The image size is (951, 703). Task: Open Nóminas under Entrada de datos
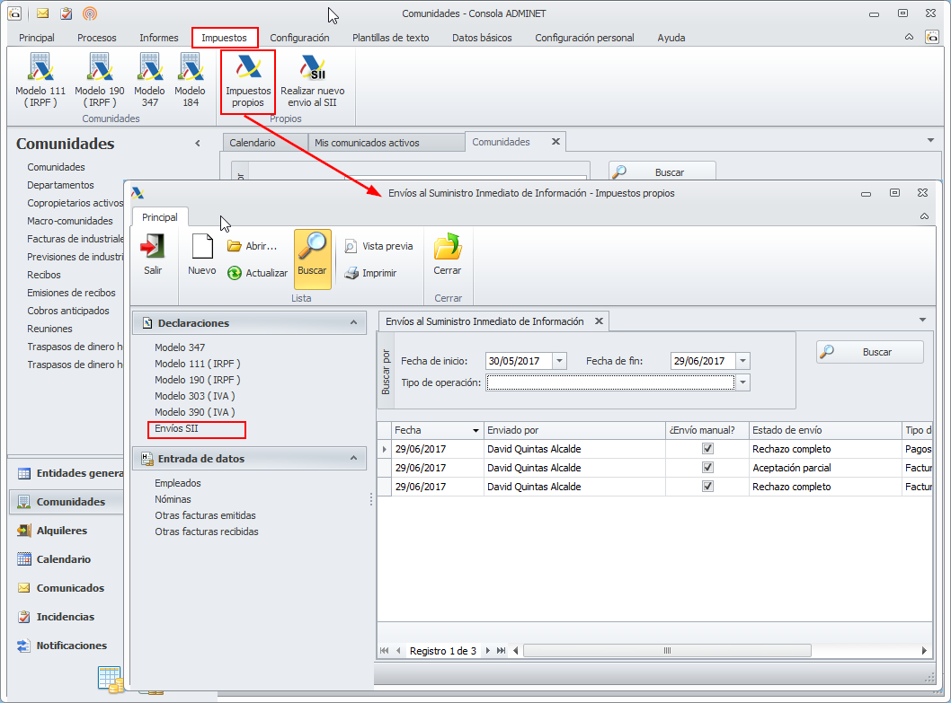point(173,499)
